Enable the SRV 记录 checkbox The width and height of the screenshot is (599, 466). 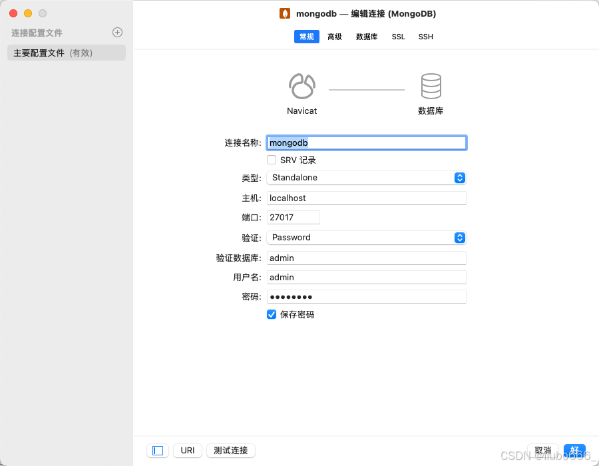(x=272, y=160)
